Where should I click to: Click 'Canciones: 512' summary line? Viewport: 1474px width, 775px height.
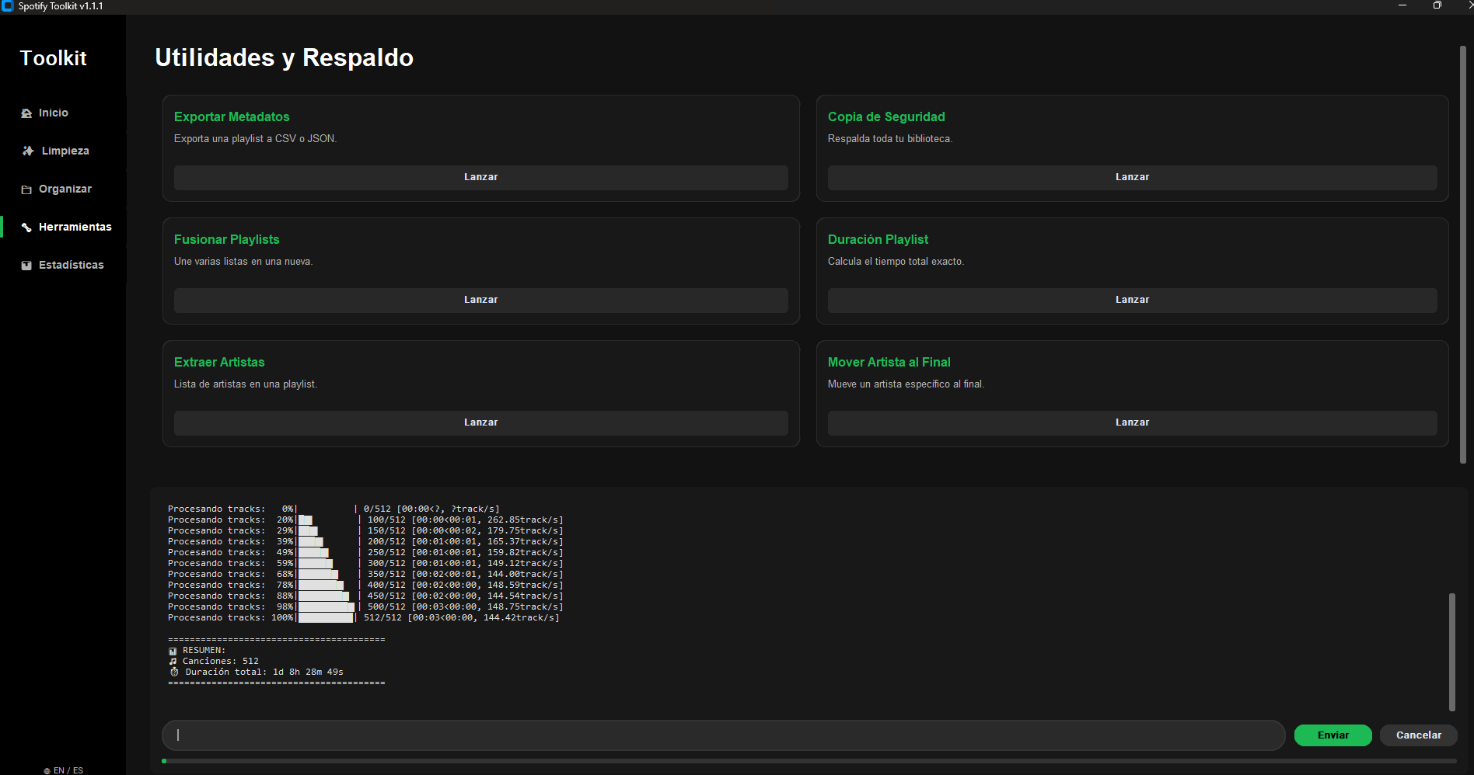click(x=214, y=662)
